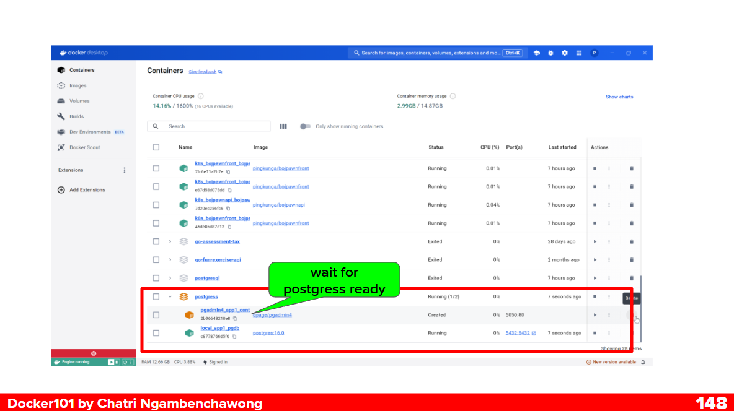Open the user account avatar P

[595, 53]
